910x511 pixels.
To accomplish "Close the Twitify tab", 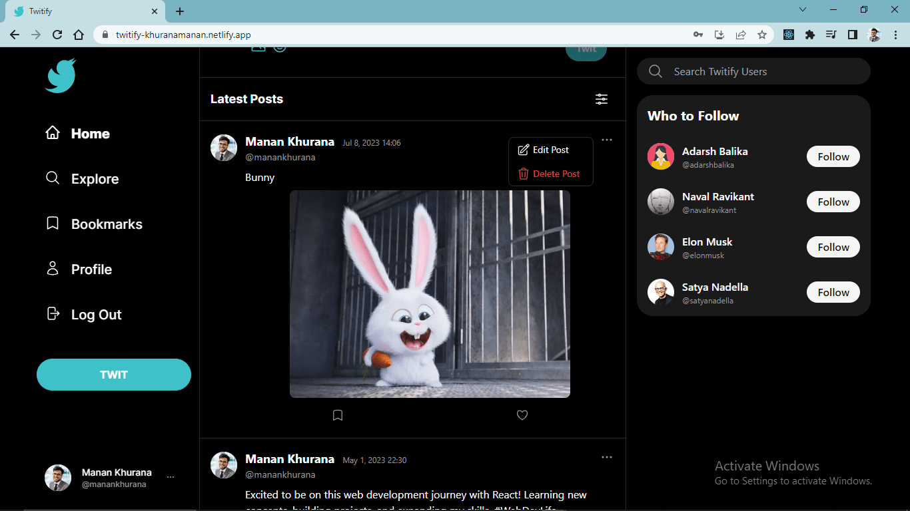I will point(155,11).
